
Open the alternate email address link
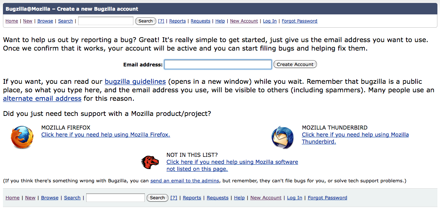click(x=42, y=99)
